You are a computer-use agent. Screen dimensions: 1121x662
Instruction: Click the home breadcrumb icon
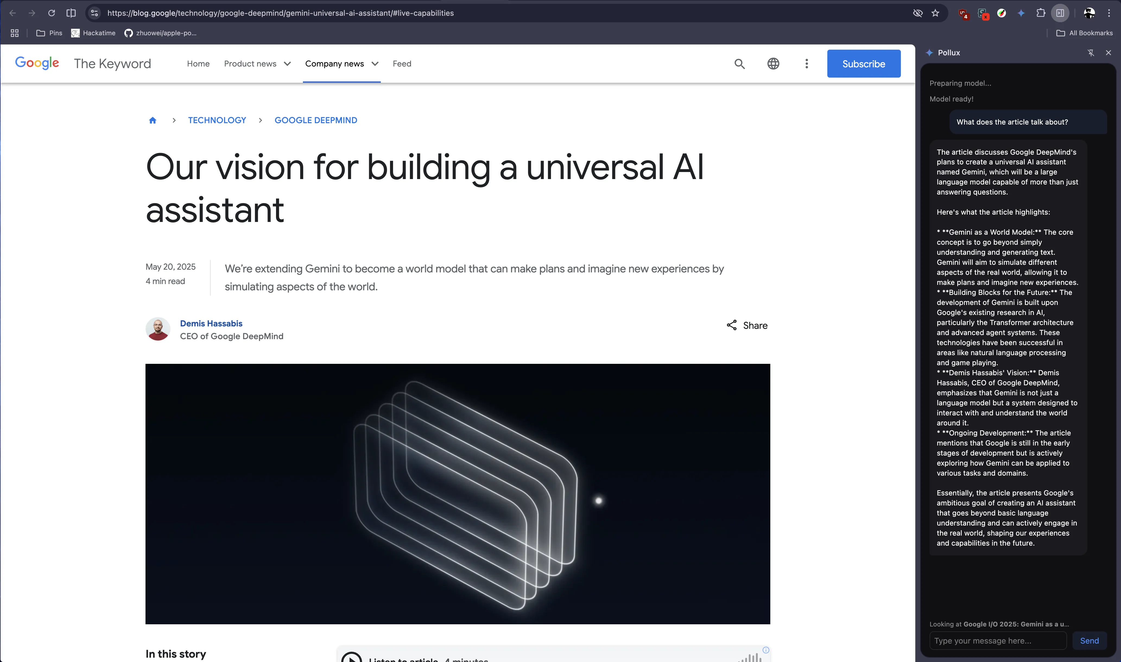coord(153,120)
